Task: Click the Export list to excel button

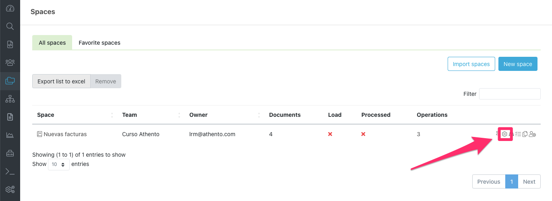Action: coord(61,81)
